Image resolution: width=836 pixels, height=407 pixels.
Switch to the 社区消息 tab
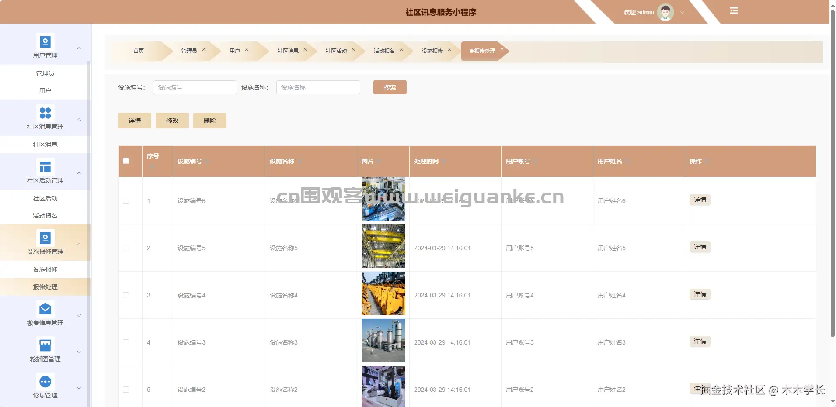(x=288, y=51)
